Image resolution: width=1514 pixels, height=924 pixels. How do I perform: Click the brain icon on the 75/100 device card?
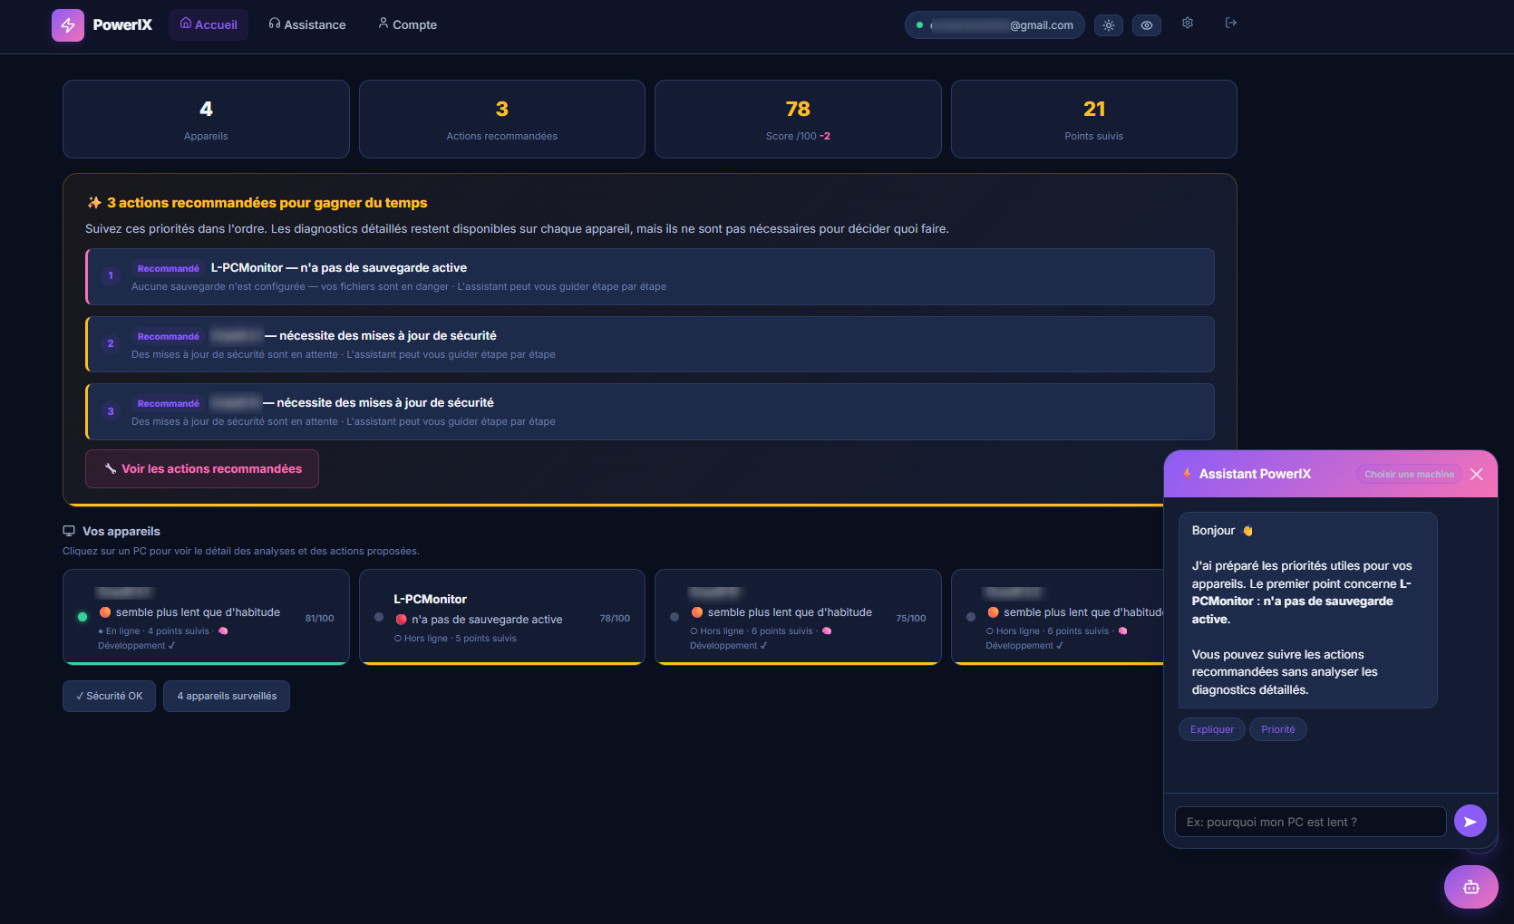(x=827, y=631)
